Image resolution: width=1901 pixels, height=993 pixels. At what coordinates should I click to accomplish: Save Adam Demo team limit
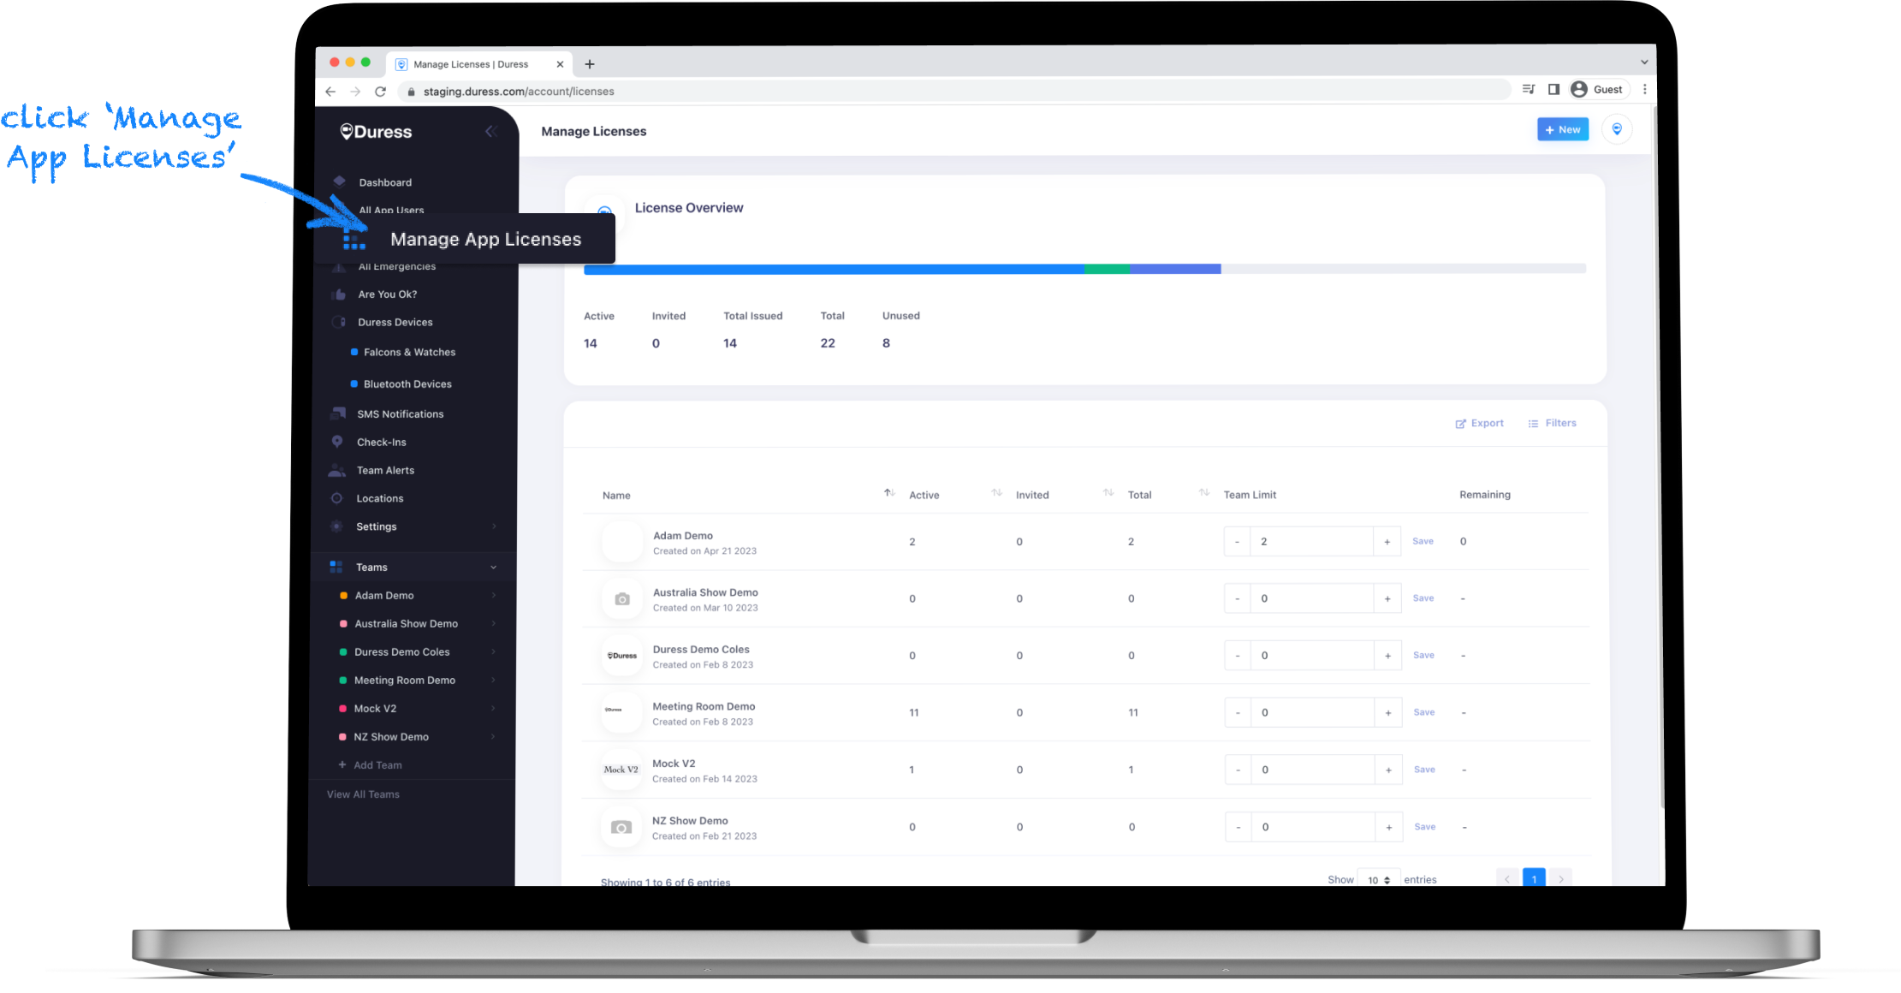click(1423, 541)
